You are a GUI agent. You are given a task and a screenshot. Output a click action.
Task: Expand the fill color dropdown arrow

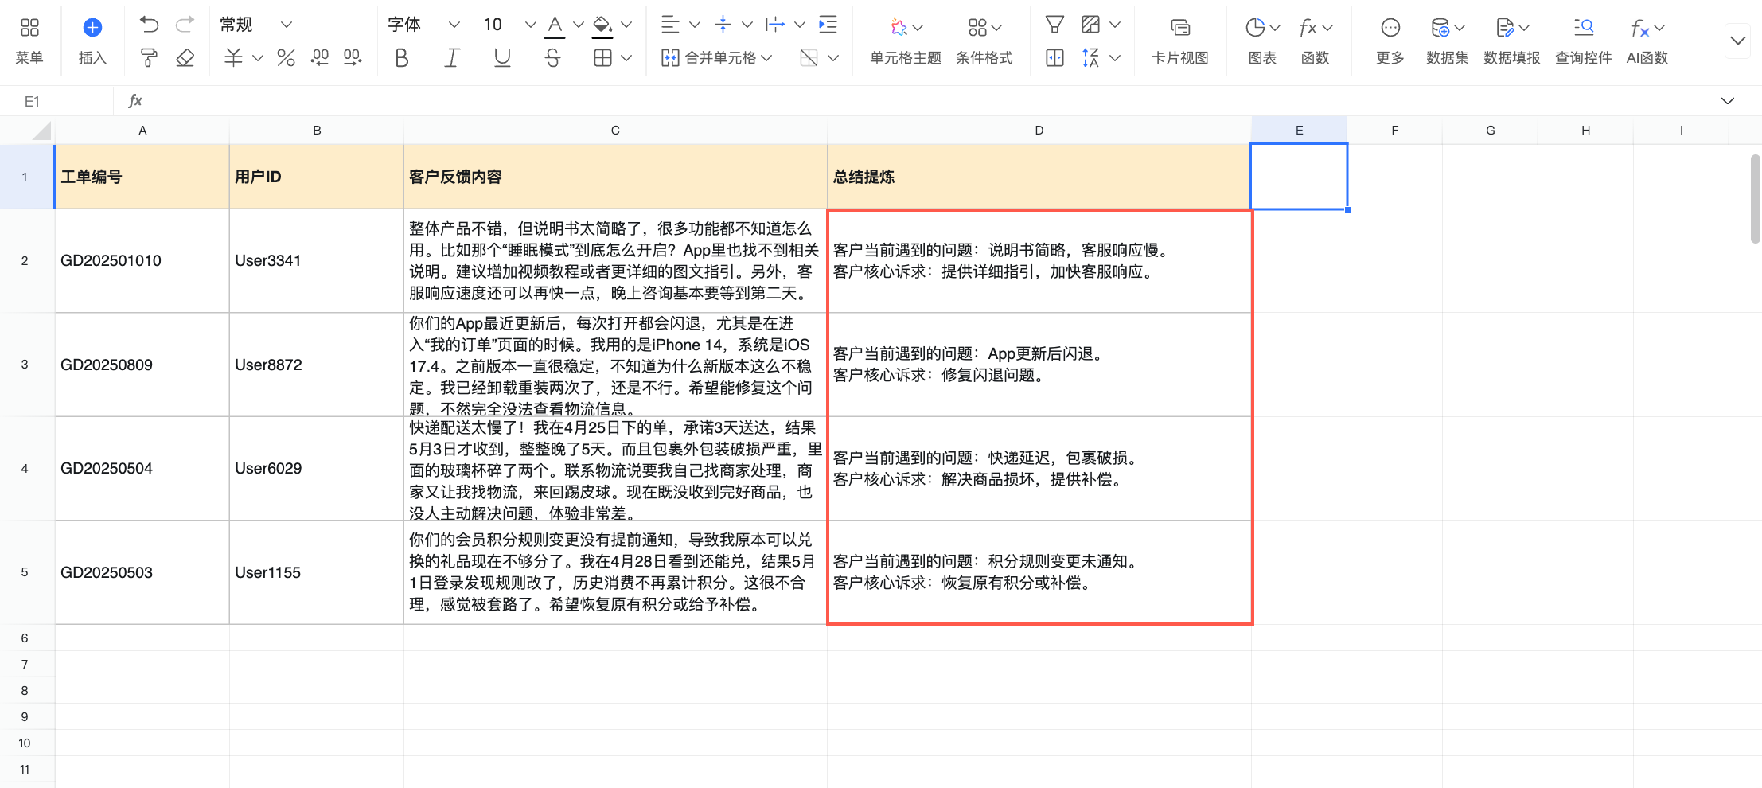click(x=626, y=25)
